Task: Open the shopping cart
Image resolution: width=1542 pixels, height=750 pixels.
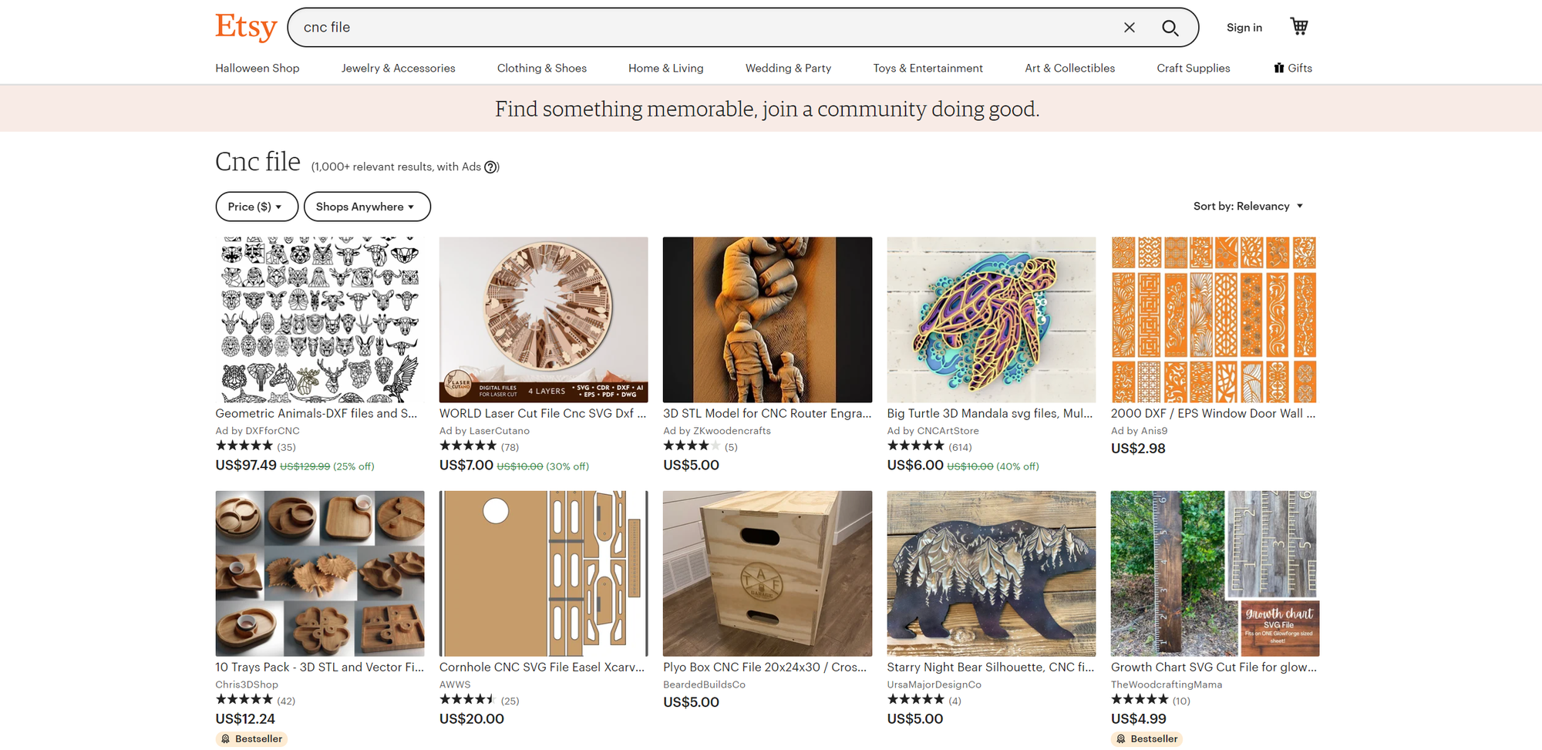Action: tap(1299, 25)
